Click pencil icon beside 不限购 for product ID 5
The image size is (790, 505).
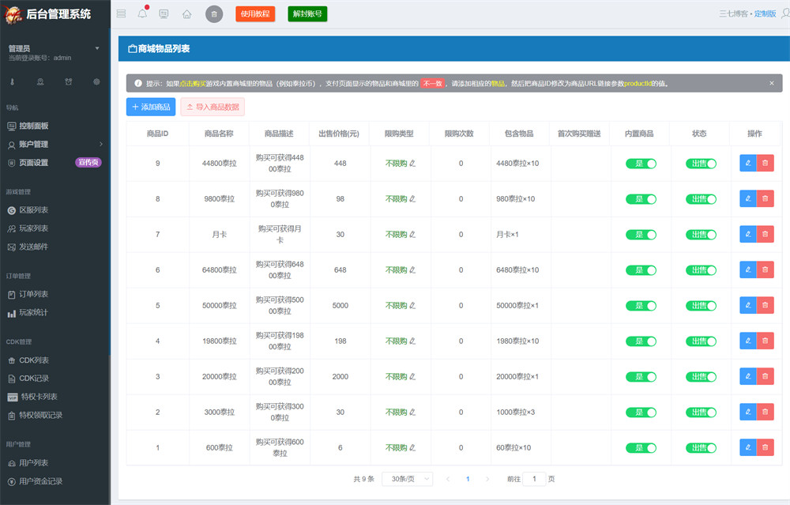412,306
